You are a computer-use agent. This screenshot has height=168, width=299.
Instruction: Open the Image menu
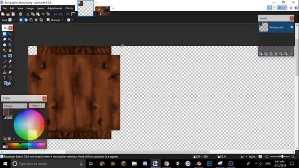tap(30, 8)
